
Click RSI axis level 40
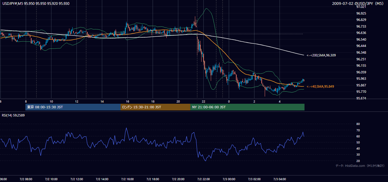pos(358,149)
